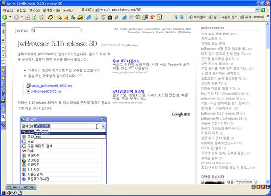Click the yellow truck sidebar icon

pyautogui.click(x=3, y=101)
